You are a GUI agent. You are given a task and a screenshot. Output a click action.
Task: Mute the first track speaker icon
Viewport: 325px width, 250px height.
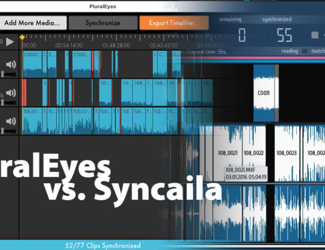click(x=11, y=64)
